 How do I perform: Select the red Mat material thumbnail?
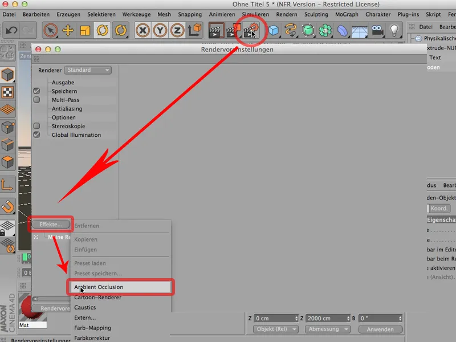[32, 308]
